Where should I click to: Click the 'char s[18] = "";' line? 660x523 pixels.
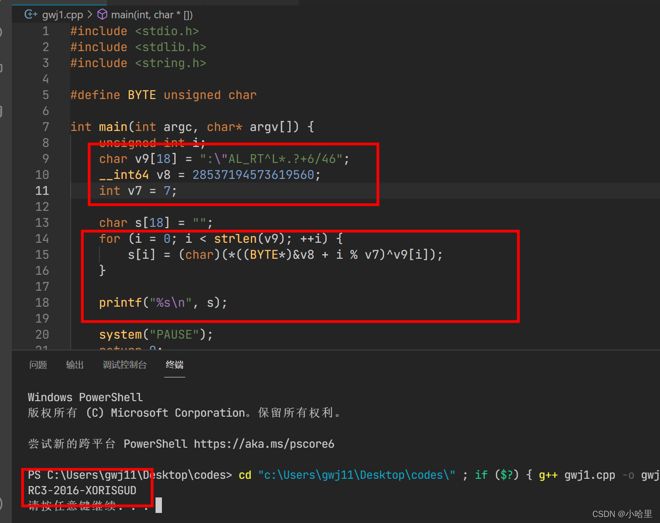coord(156,223)
